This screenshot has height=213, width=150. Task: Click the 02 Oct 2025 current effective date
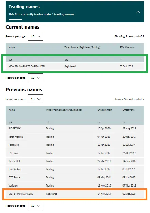[126, 66]
